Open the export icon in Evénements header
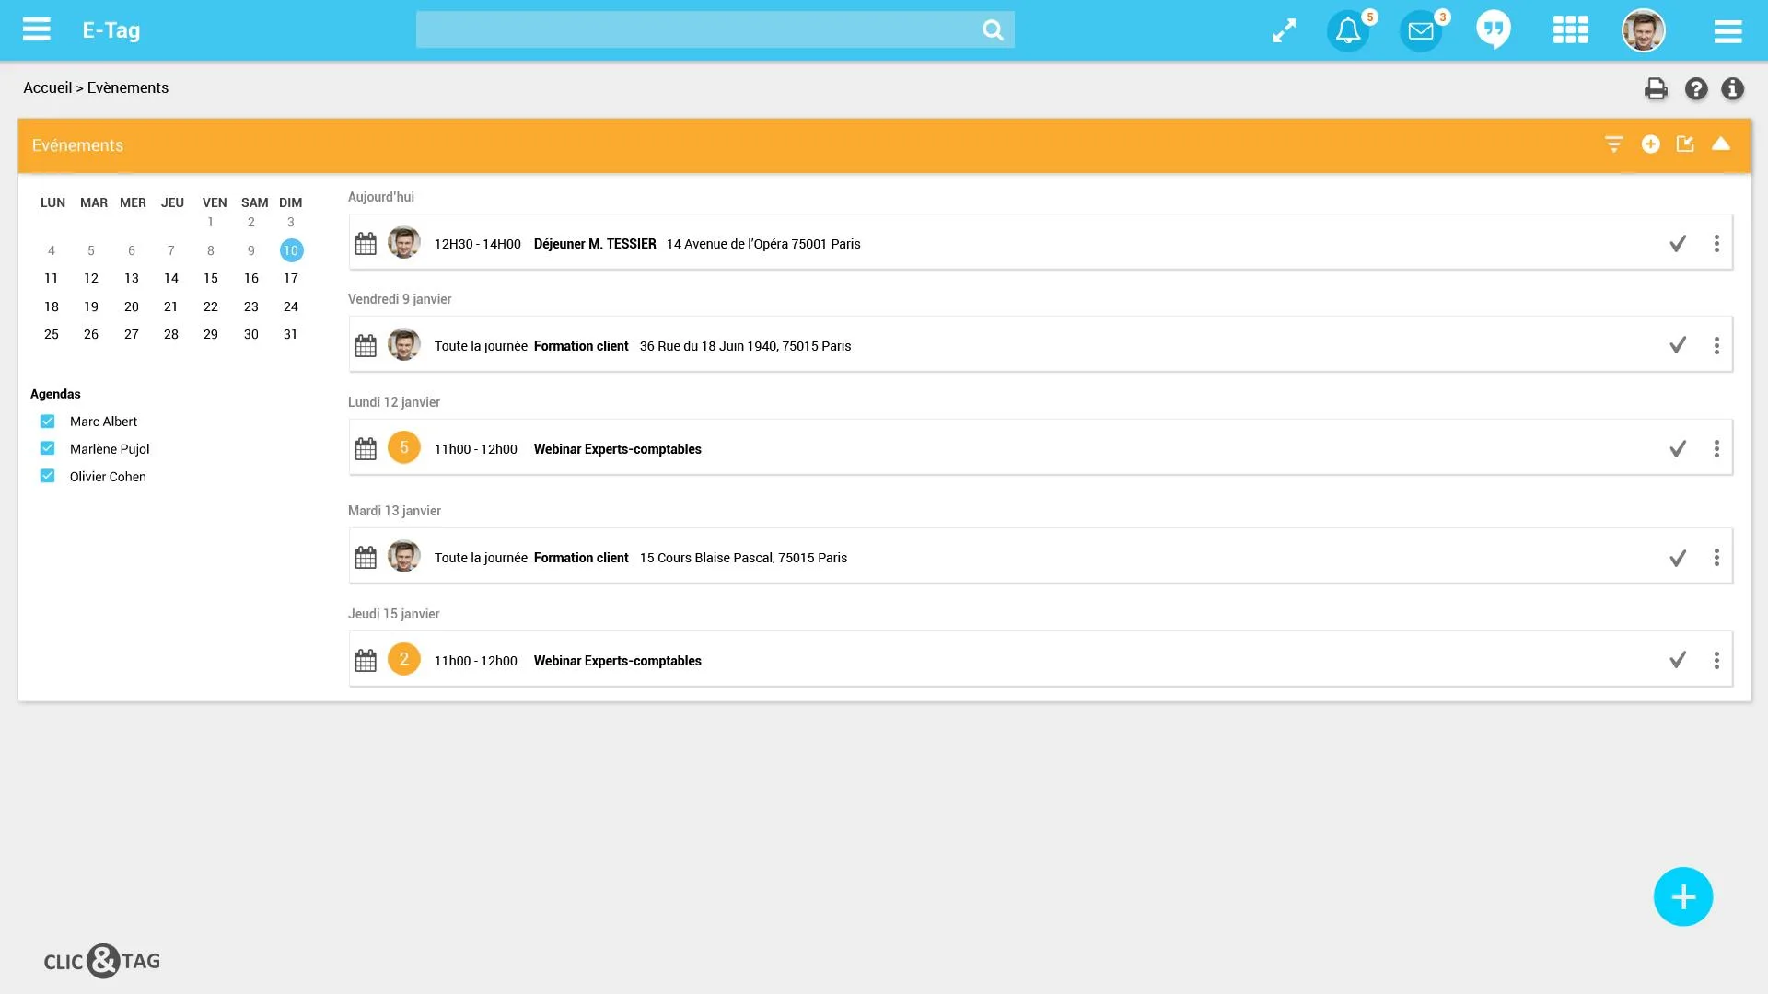The height and width of the screenshot is (994, 1768). coord(1685,144)
